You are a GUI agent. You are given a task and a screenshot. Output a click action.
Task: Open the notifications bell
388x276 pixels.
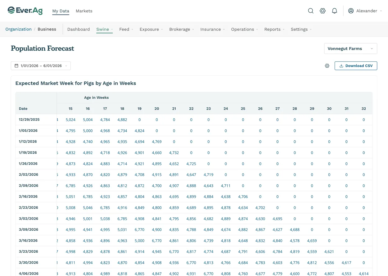point(335,11)
